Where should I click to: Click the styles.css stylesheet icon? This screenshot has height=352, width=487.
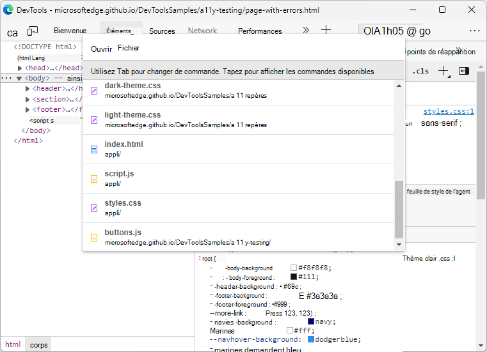pyautogui.click(x=94, y=208)
